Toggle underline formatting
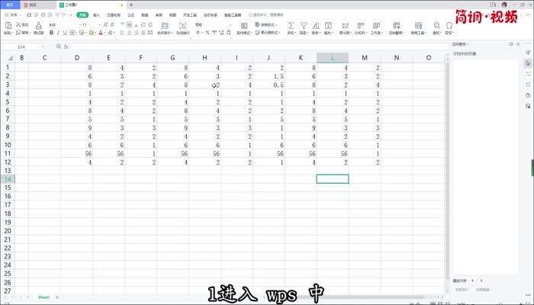534x305 pixels. point(65,33)
